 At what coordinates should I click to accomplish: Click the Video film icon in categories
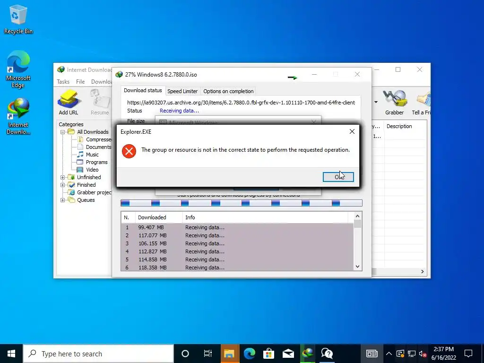80,170
